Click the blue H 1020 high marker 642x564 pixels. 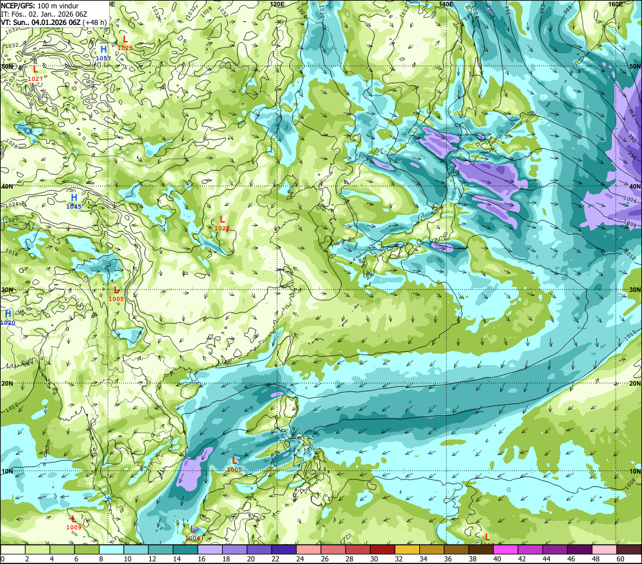coord(8,318)
